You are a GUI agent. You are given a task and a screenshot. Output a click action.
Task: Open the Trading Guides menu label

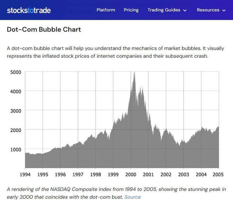(164, 10)
